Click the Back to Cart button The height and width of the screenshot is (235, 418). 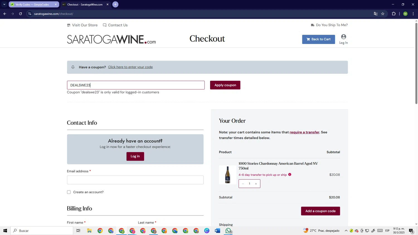pos(319,39)
